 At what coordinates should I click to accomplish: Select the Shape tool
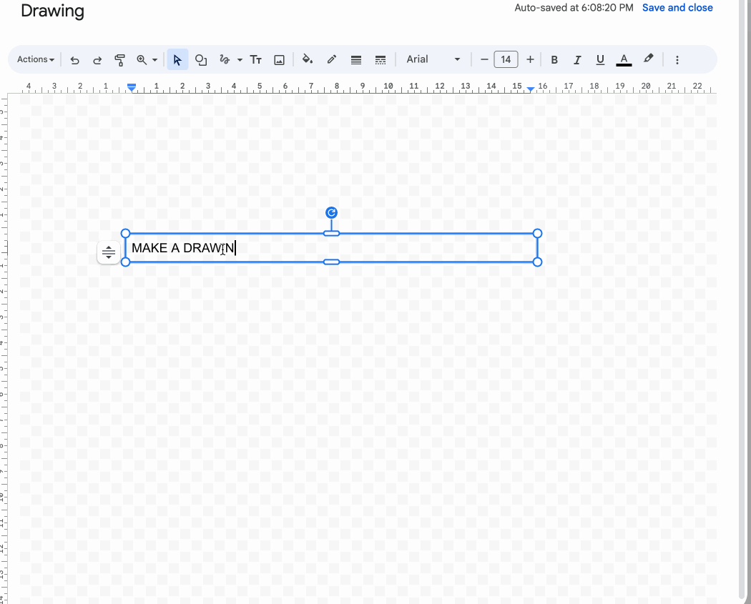click(x=201, y=60)
